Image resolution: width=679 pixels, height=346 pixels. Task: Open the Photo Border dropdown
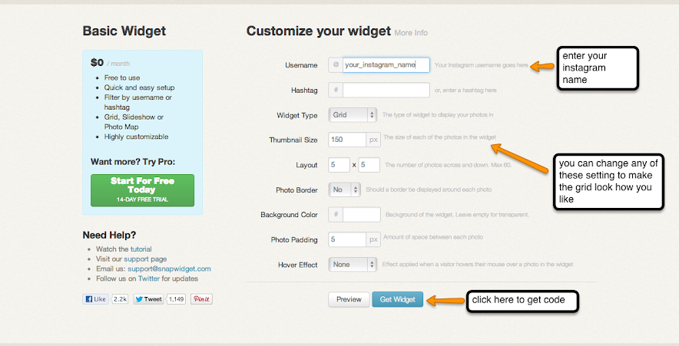coord(344,189)
